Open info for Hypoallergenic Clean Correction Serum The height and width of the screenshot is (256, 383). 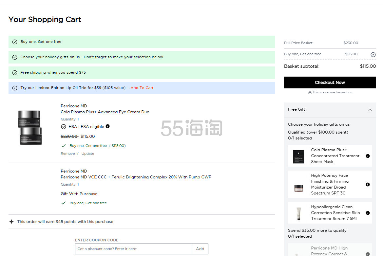(x=368, y=213)
